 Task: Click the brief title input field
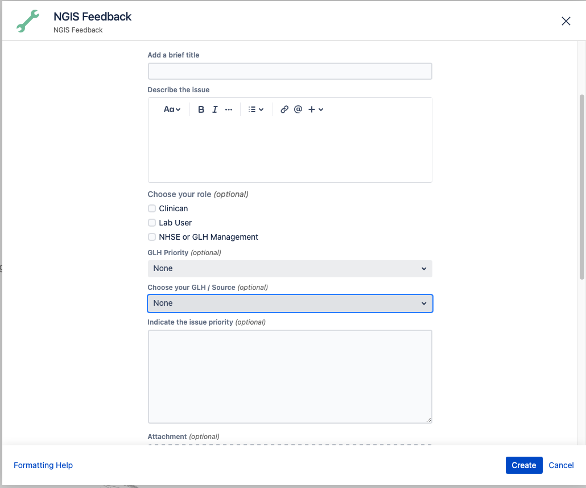[290, 71]
